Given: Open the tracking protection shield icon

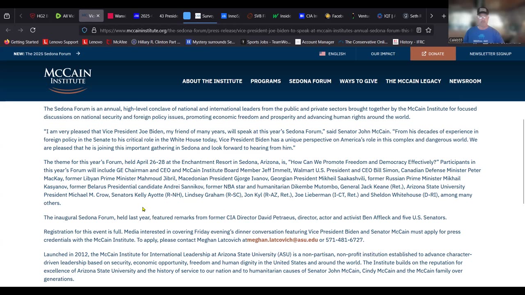Looking at the screenshot, I should pyautogui.click(x=84, y=30).
